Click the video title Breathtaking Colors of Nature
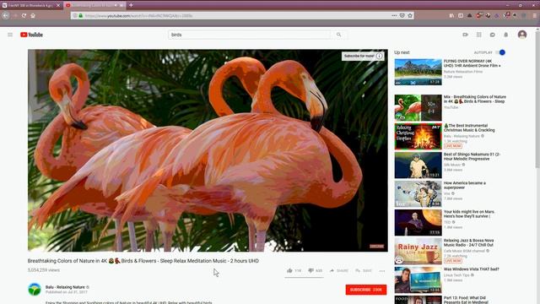The height and width of the screenshot is (304, 540). pos(143,261)
